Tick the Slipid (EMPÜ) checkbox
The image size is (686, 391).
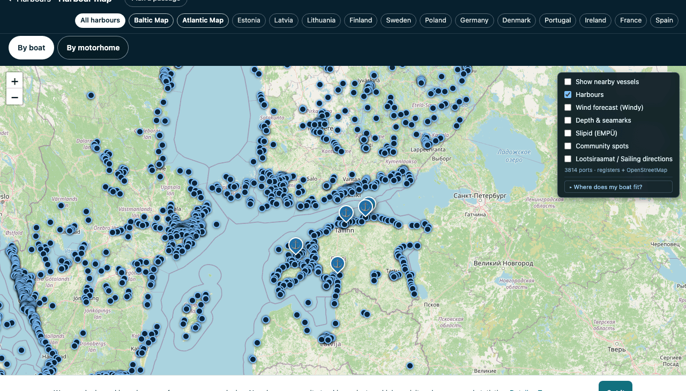point(568,133)
